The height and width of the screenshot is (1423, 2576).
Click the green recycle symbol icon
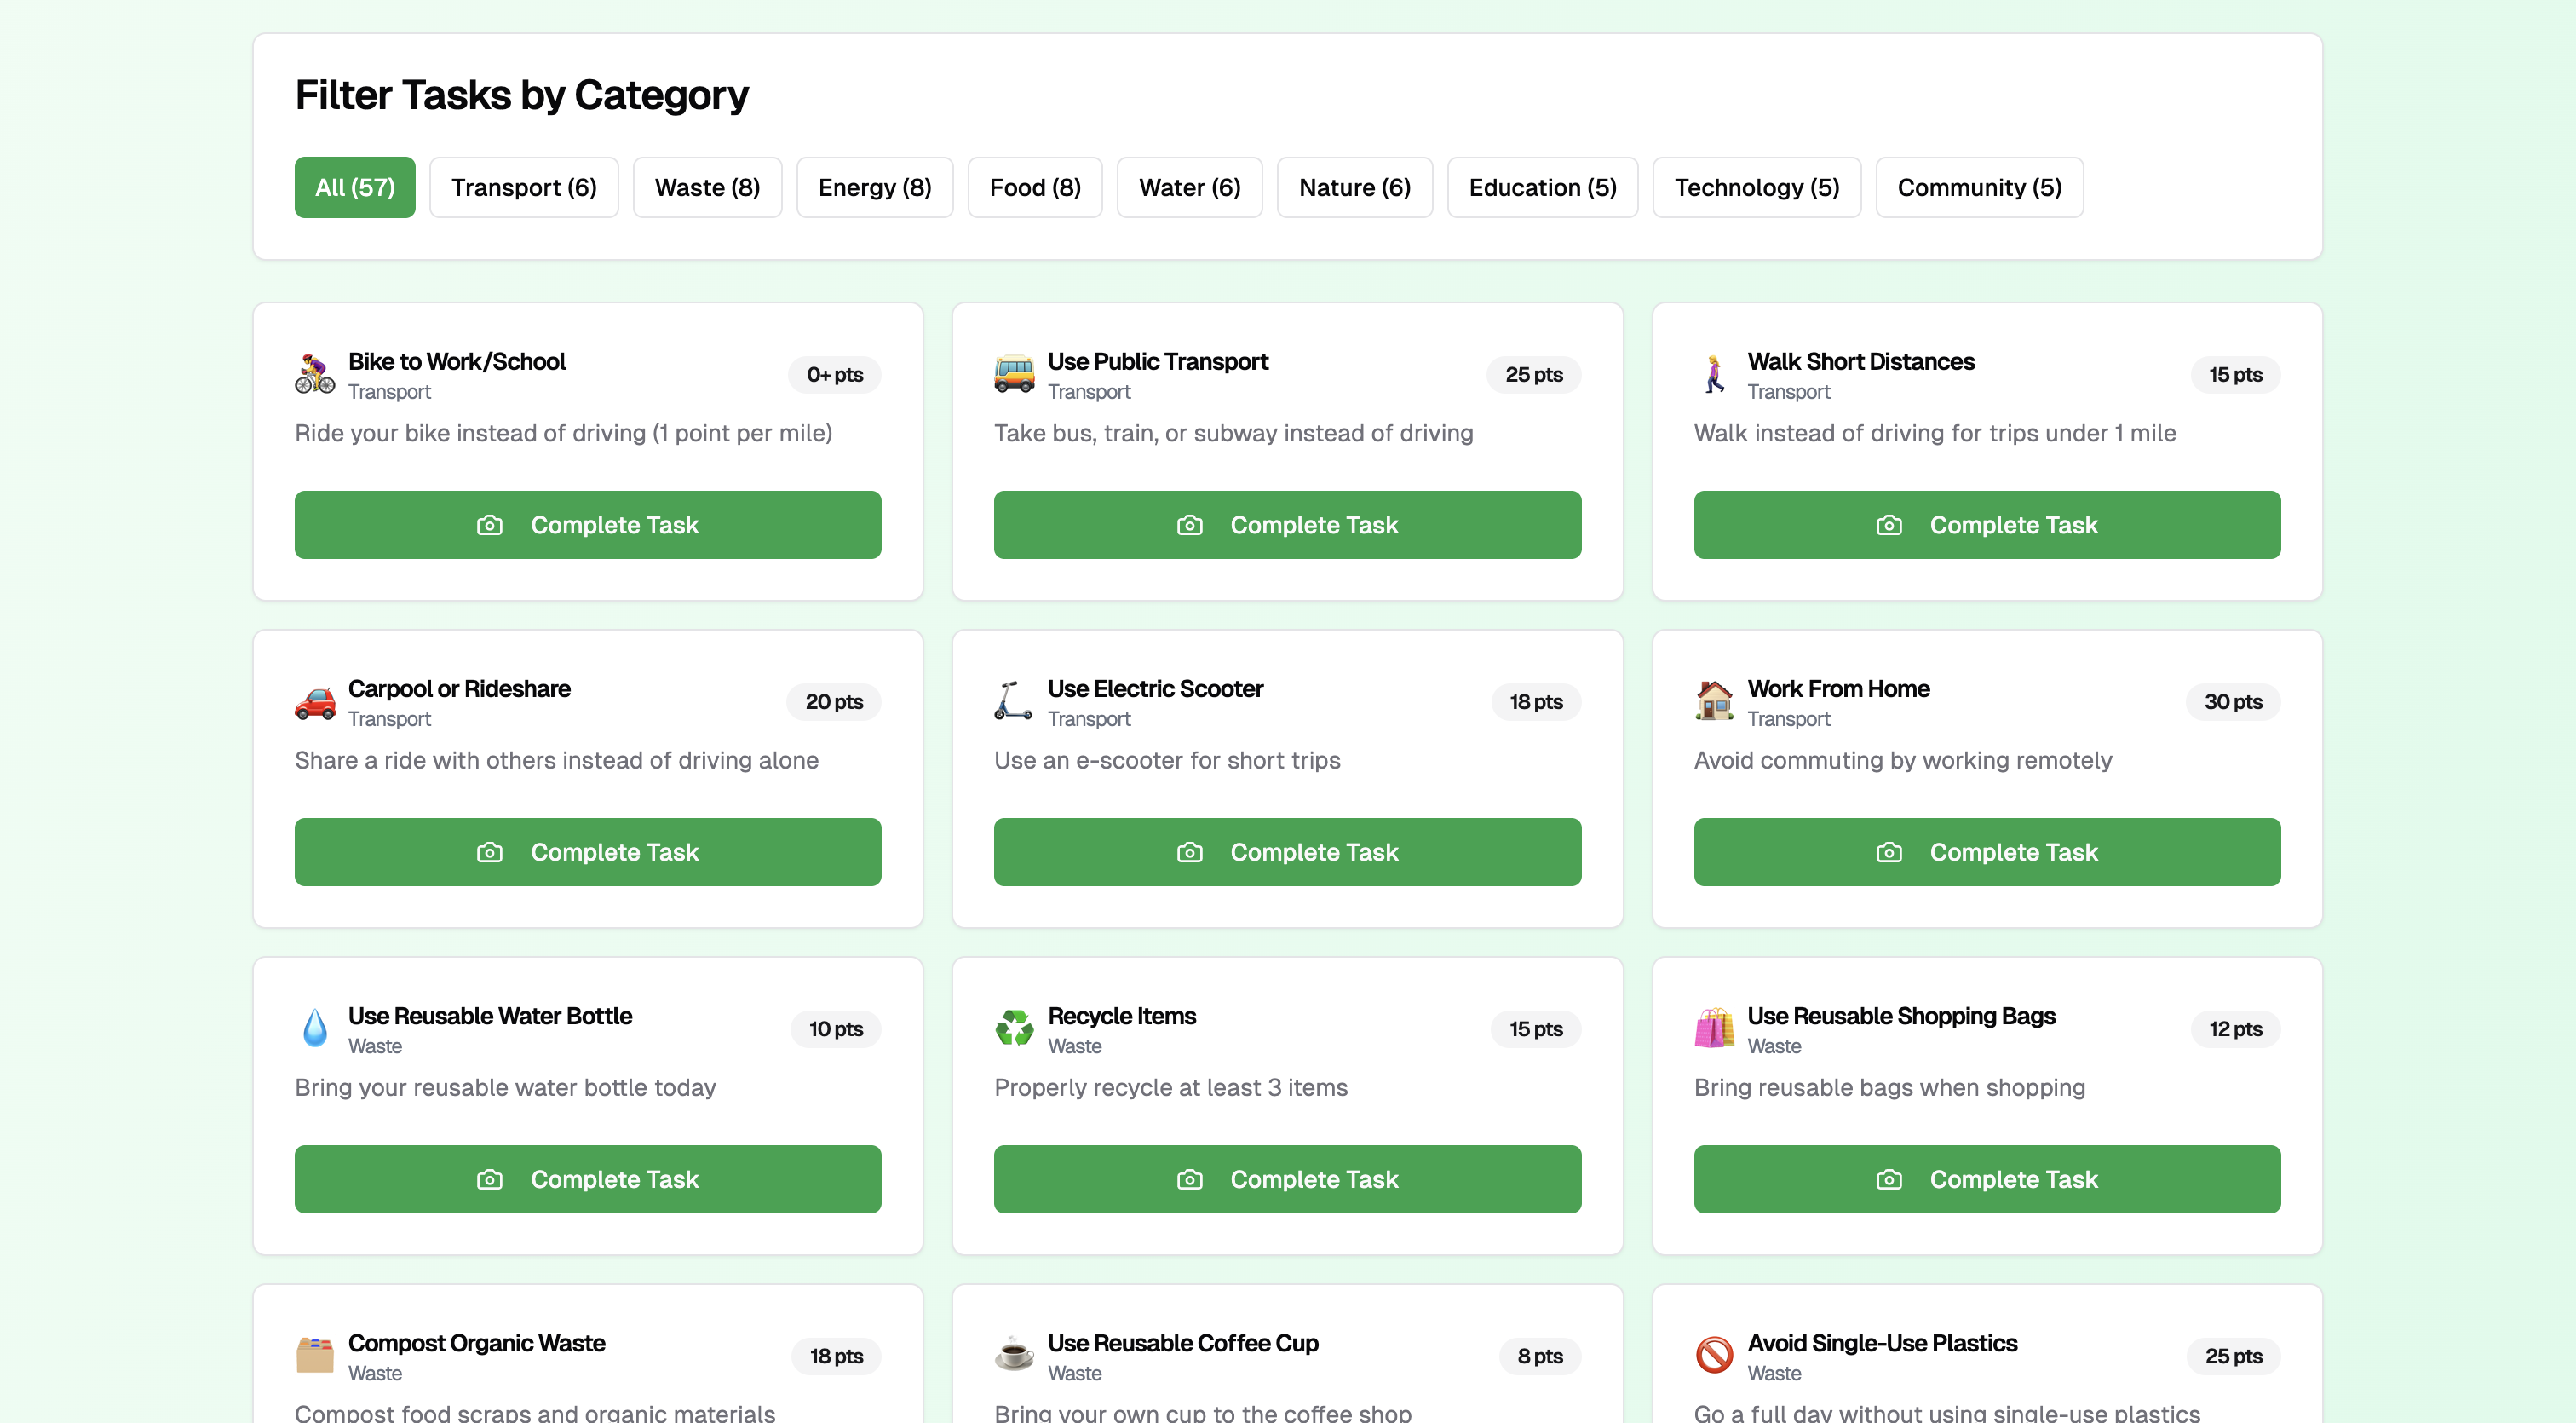(1014, 1029)
